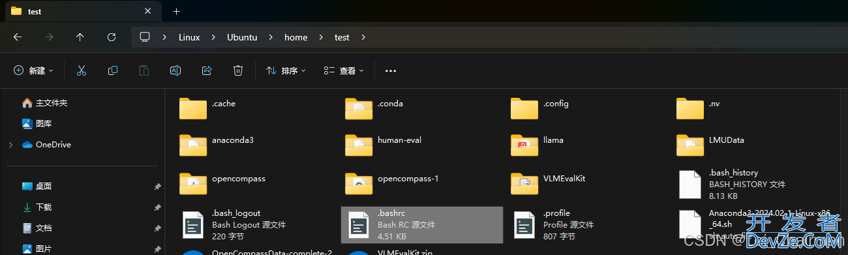Select the .config folder
The height and width of the screenshot is (255, 848).
[540, 108]
